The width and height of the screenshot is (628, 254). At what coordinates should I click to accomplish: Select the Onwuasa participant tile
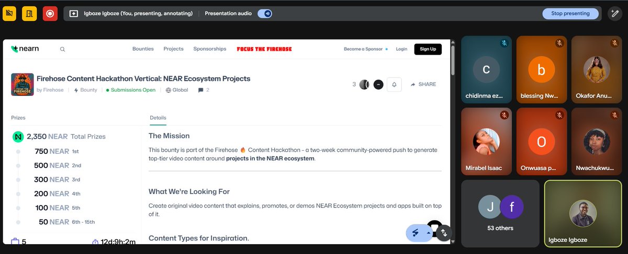coord(542,141)
